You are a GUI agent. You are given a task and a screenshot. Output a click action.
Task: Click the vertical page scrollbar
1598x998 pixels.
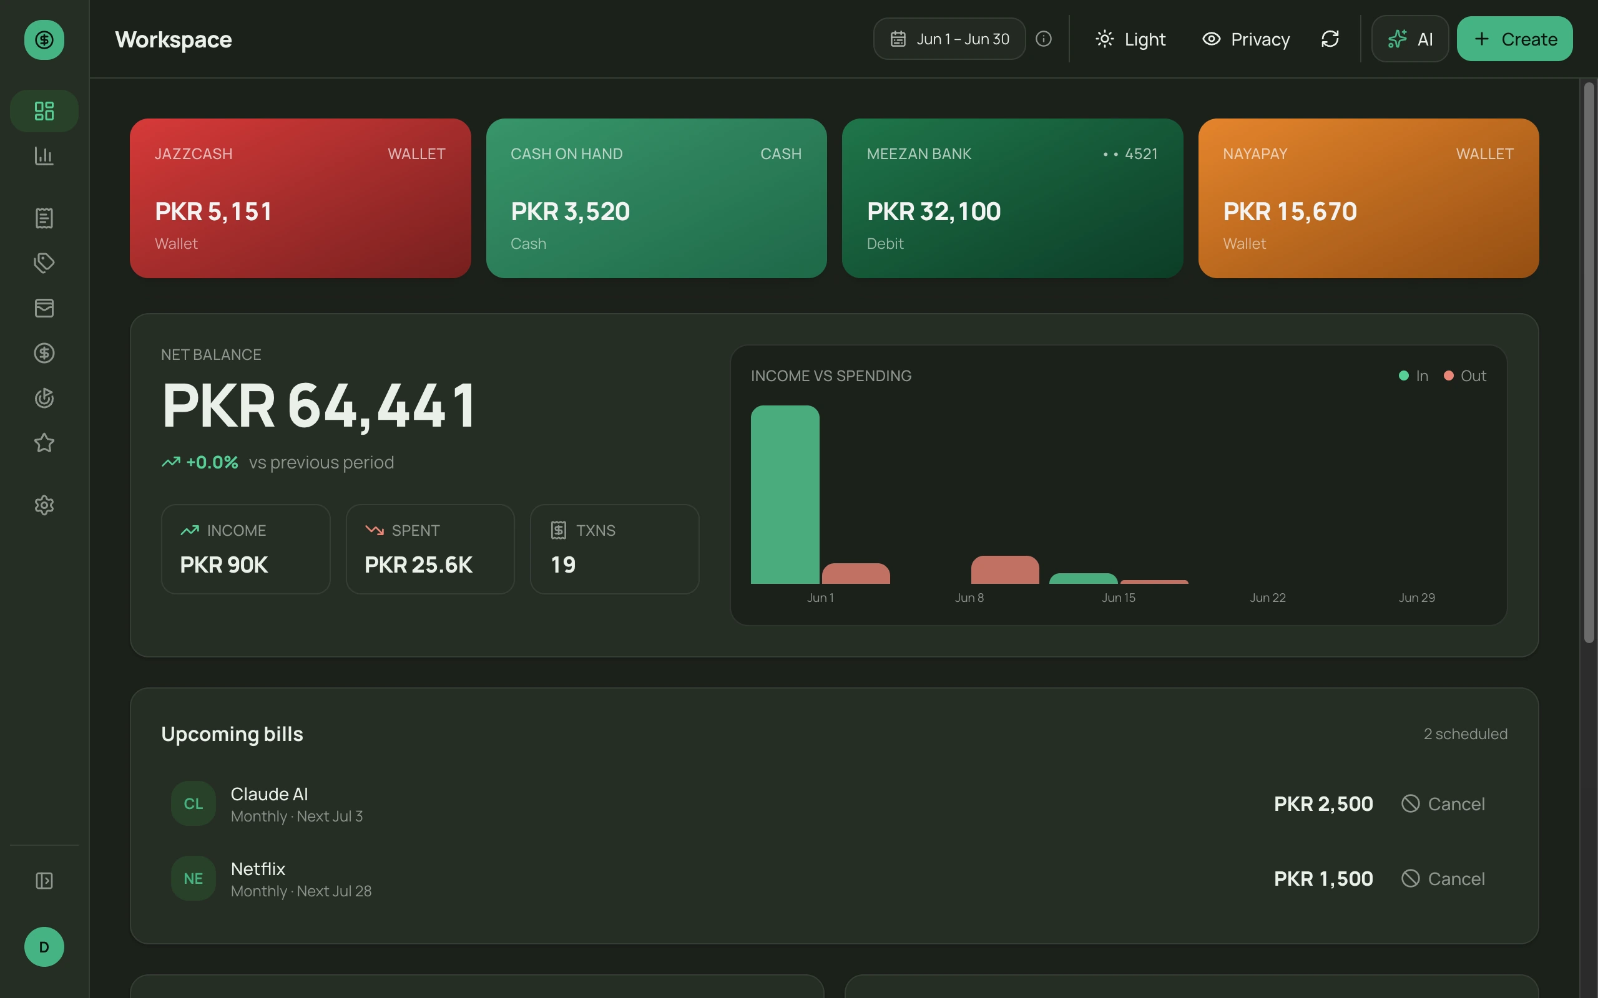(1589, 362)
